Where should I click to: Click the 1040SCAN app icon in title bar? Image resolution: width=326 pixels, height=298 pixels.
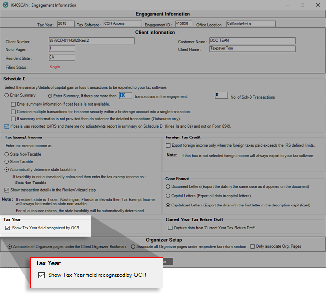point(5,5)
